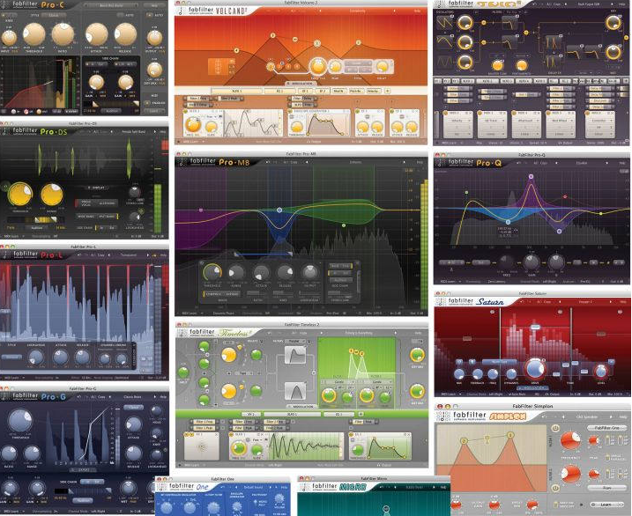
Task: Click the Gain knob in Pro-Q
Action: pyautogui.click(x=532, y=262)
